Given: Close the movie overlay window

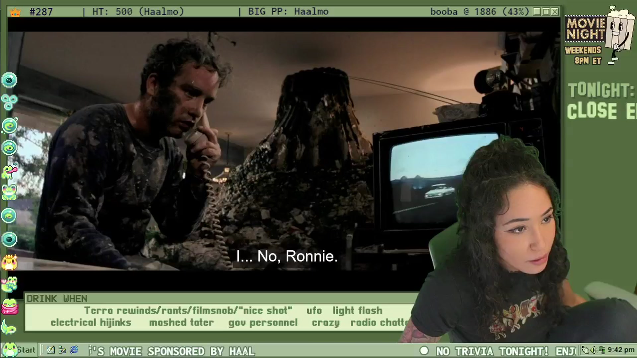Looking at the screenshot, I should tap(555, 12).
